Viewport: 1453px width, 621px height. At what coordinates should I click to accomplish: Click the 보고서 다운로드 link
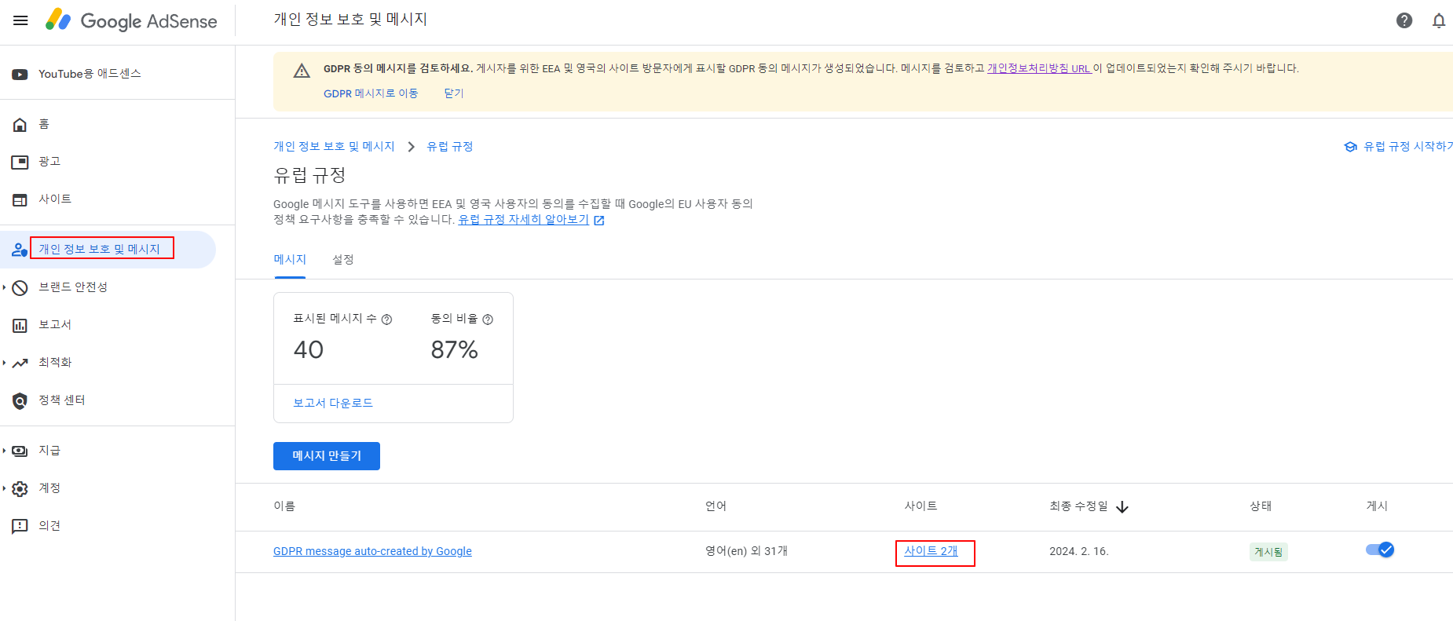[333, 403]
